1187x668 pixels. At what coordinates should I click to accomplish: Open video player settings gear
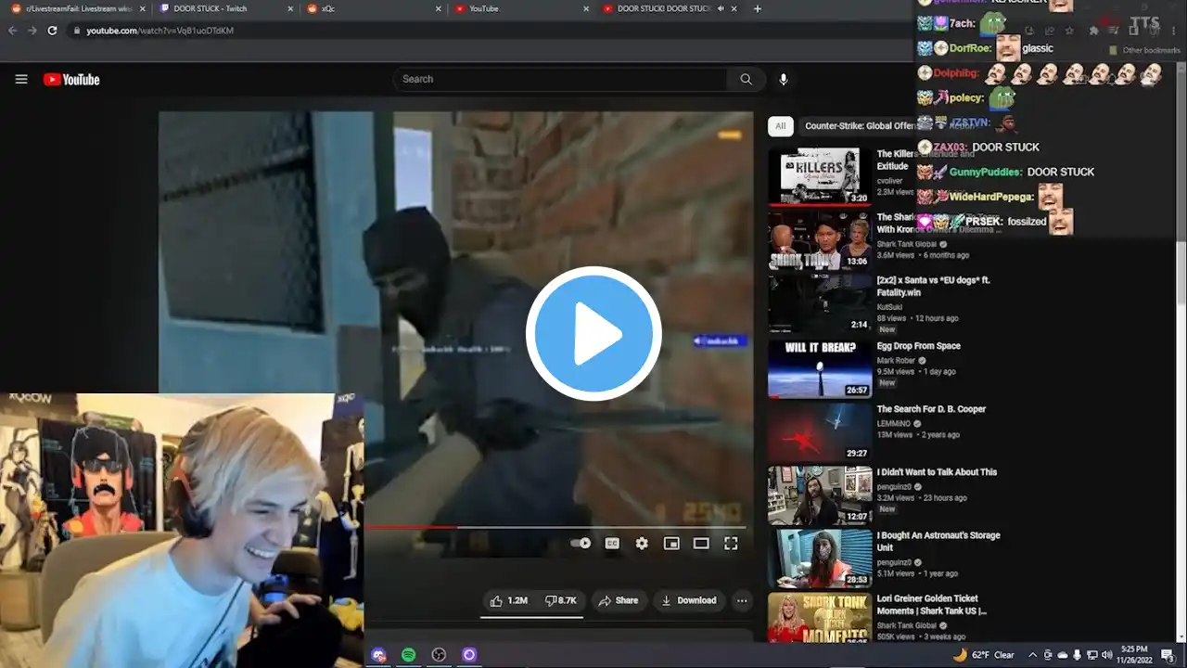pos(642,544)
